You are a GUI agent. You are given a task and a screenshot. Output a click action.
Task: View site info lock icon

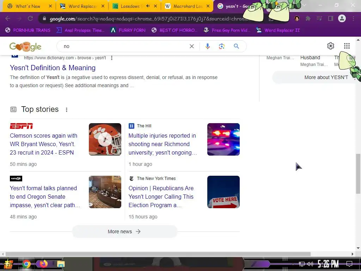tap(44, 18)
